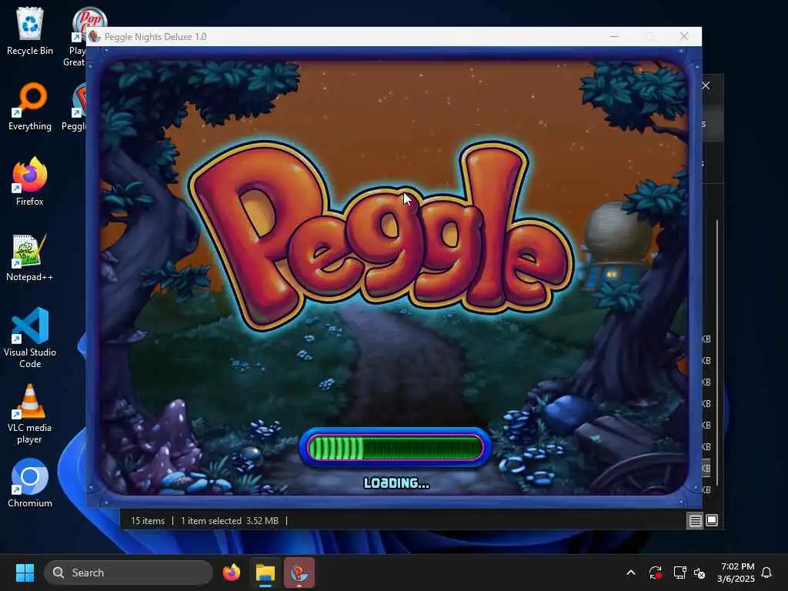The image size is (788, 591).
Task: Click the Windows Start button
Action: coord(25,573)
